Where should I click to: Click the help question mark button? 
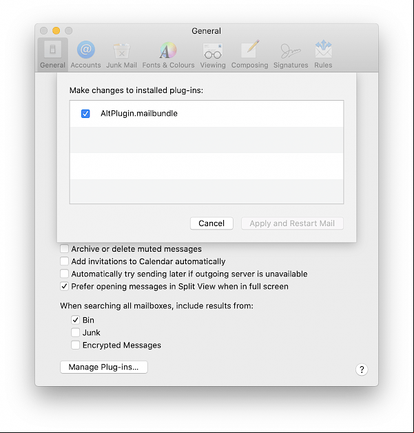coord(362,370)
